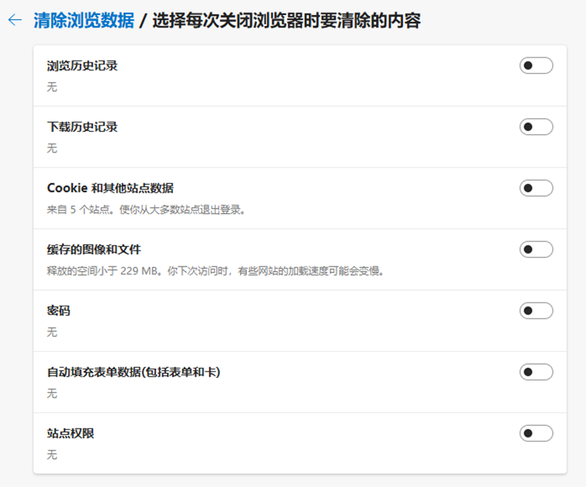Enable the 下载历史记录 toggle
586x487 pixels.
point(536,127)
